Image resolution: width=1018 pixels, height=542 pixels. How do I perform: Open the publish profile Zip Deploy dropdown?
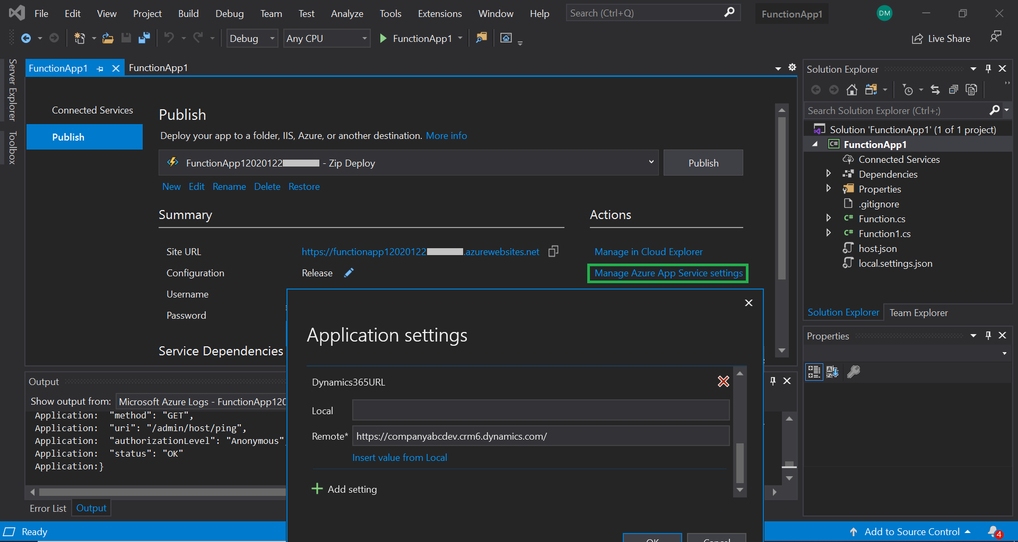coord(408,163)
